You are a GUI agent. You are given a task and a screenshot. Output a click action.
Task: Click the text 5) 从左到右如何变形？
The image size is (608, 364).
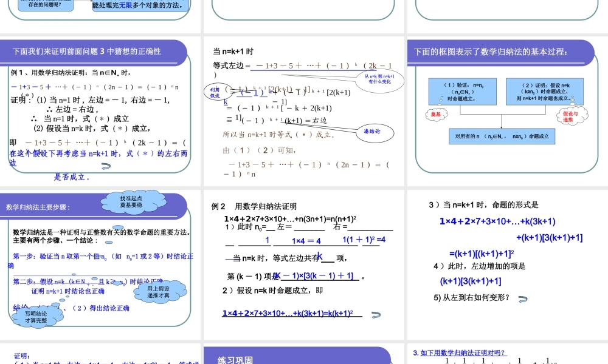click(472, 297)
